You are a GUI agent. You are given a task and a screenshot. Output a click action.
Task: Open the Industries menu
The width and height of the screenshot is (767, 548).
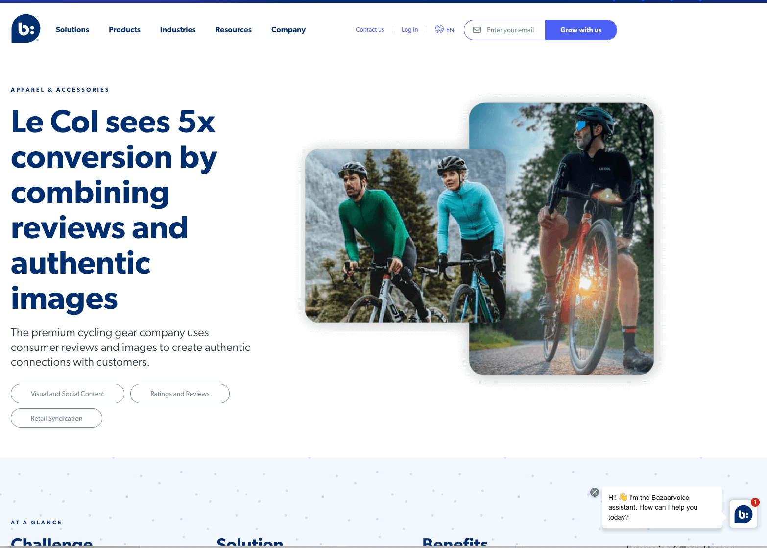coord(178,30)
